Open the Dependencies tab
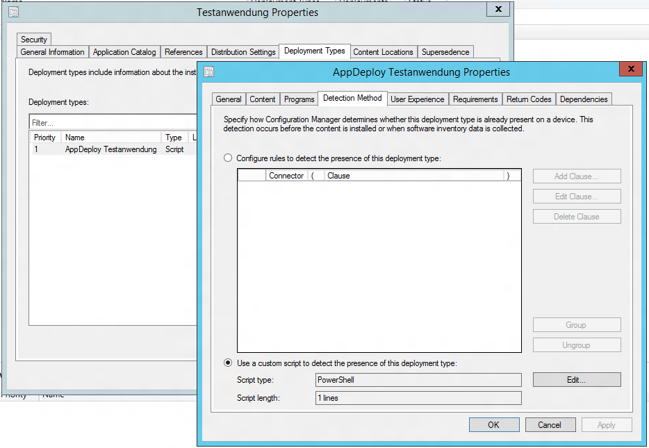 584,99
